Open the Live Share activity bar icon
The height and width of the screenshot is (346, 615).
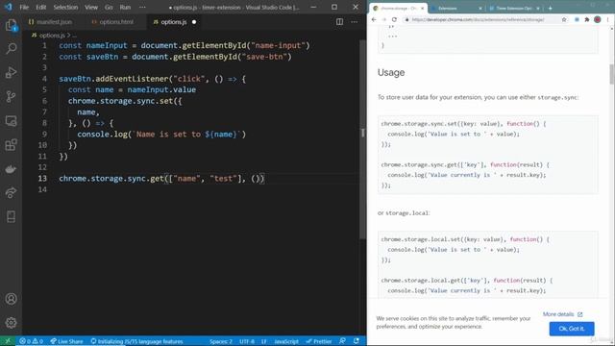coord(11,192)
